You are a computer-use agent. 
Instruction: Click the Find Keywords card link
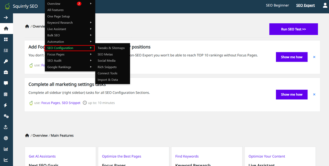point(187,156)
